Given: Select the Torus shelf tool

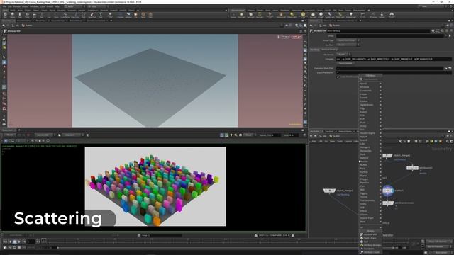Looking at the screenshot, I should point(27,15).
